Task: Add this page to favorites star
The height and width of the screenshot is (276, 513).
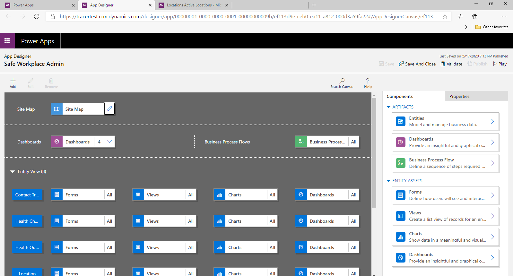Action: [445, 16]
